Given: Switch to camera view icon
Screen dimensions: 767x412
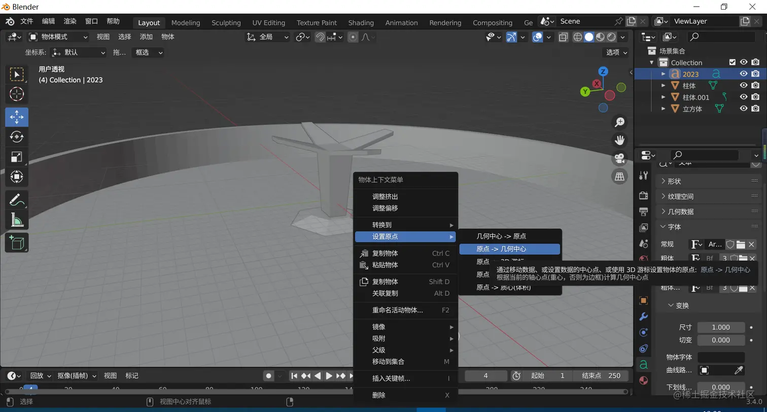Looking at the screenshot, I should coord(619,158).
